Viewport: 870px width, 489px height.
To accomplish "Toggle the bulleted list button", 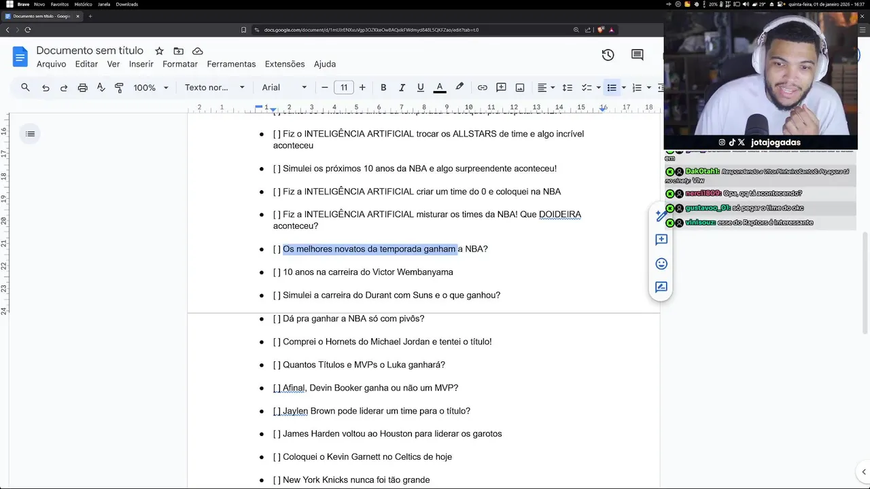I will pyautogui.click(x=612, y=88).
